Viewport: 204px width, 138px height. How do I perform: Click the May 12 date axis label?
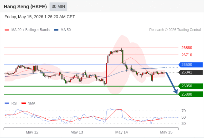coord(32,132)
